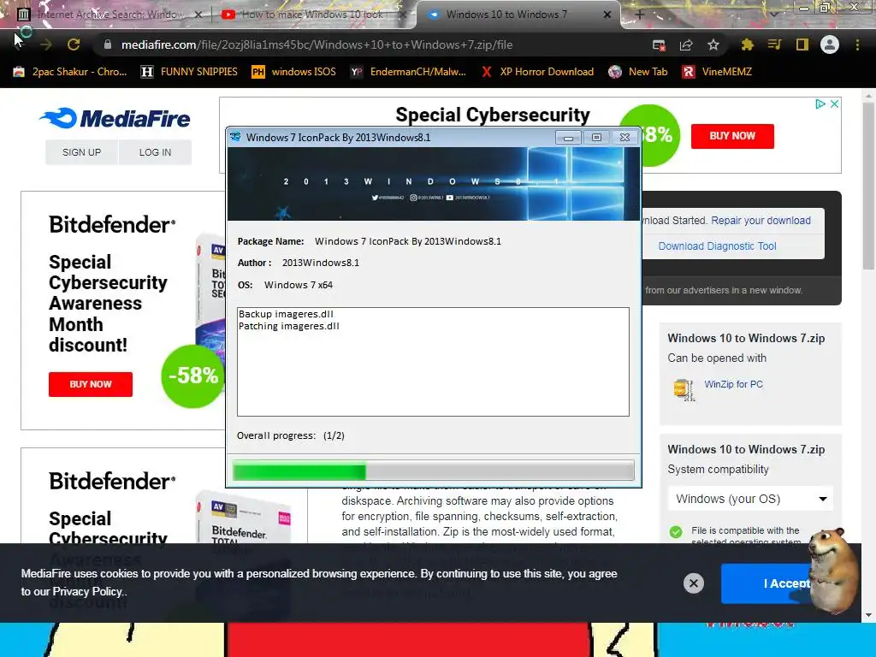Click the 'Backup imageres.dll' log line
The height and width of the screenshot is (657, 876).
pos(286,314)
